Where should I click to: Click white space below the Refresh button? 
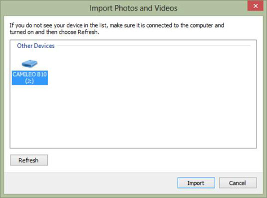click(29, 169)
